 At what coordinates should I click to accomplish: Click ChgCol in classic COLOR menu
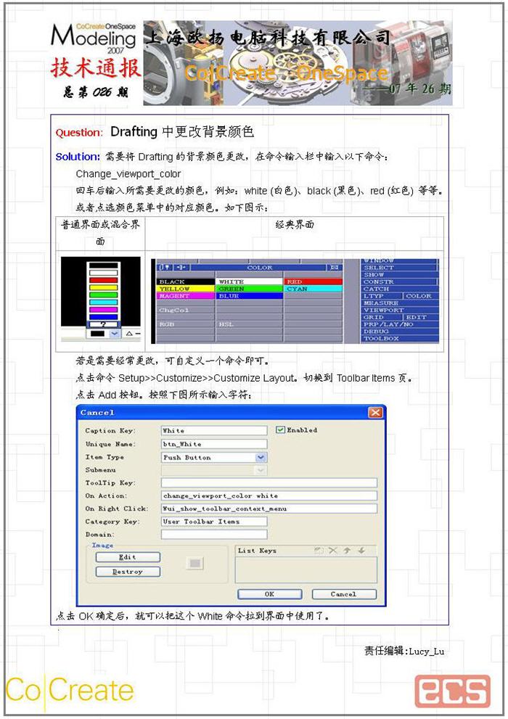click(186, 310)
